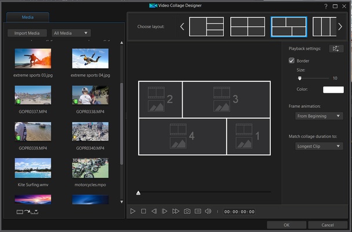
Task: Click the Fast Forward icon
Action: point(176,212)
